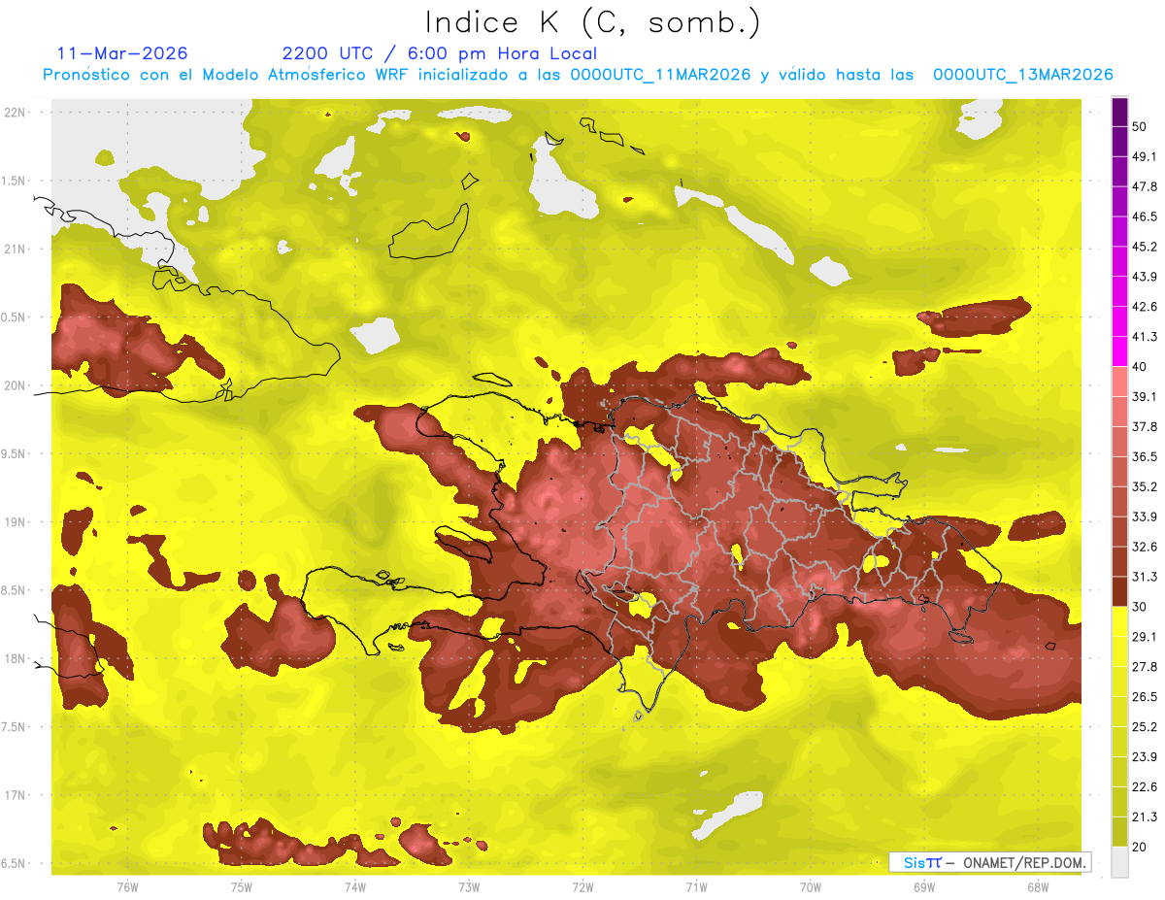The height and width of the screenshot is (900, 1165).
Task: Click the colorbar value "33.9"
Action: 1144,517
